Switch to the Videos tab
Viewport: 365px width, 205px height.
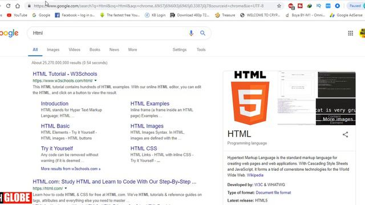(74, 50)
